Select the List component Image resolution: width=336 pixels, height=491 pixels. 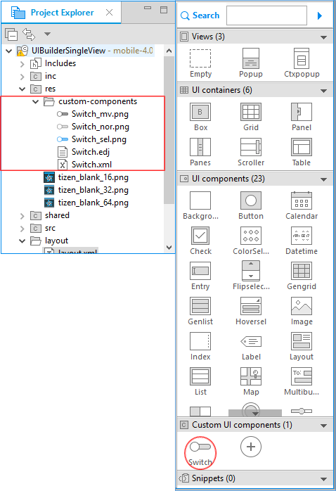tap(200, 381)
